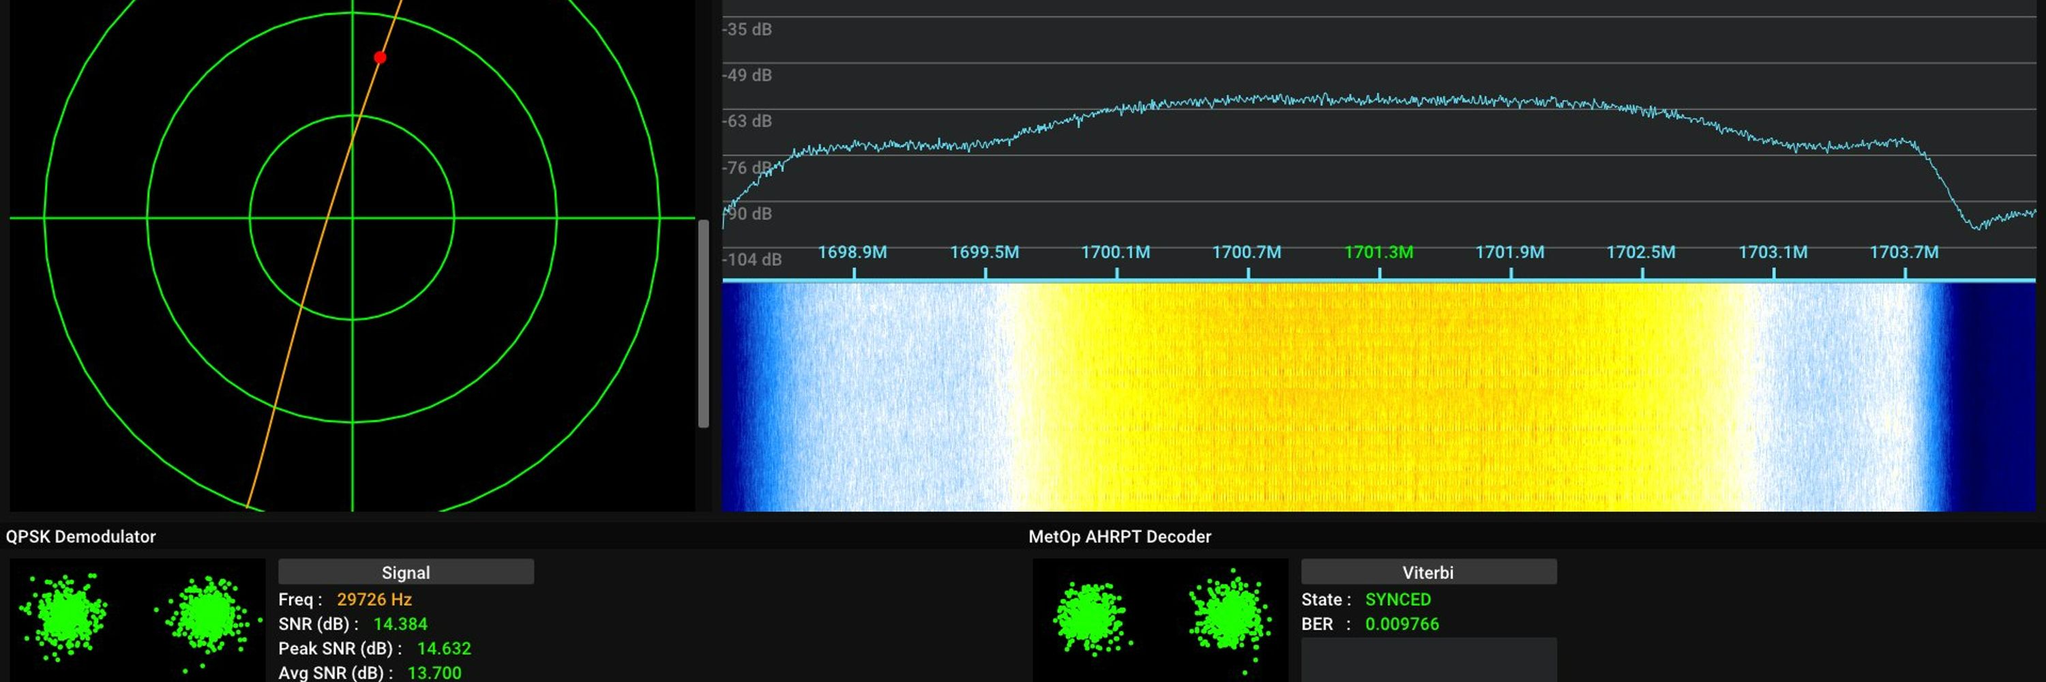The image size is (2046, 682).
Task: Click the -49 dB scale label
Action: (x=747, y=76)
